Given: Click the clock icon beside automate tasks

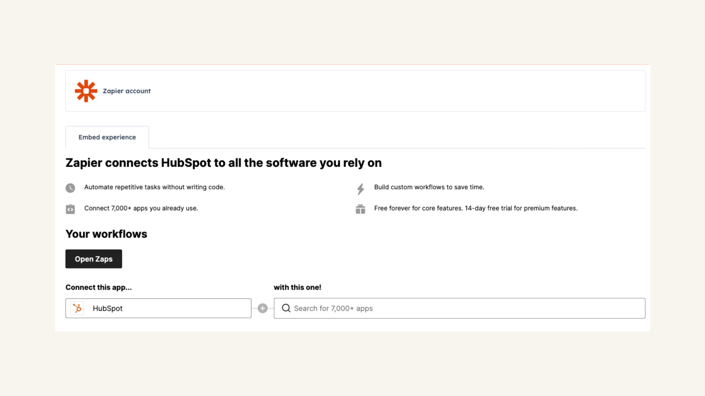Looking at the screenshot, I should (70, 188).
